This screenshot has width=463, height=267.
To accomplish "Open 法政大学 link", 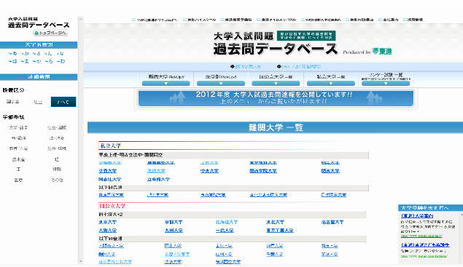I will coord(157,171).
